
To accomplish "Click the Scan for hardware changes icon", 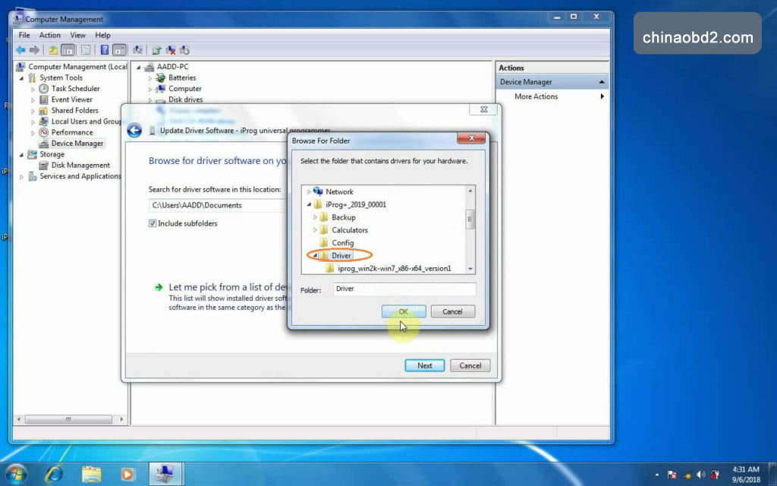I will 138,50.
